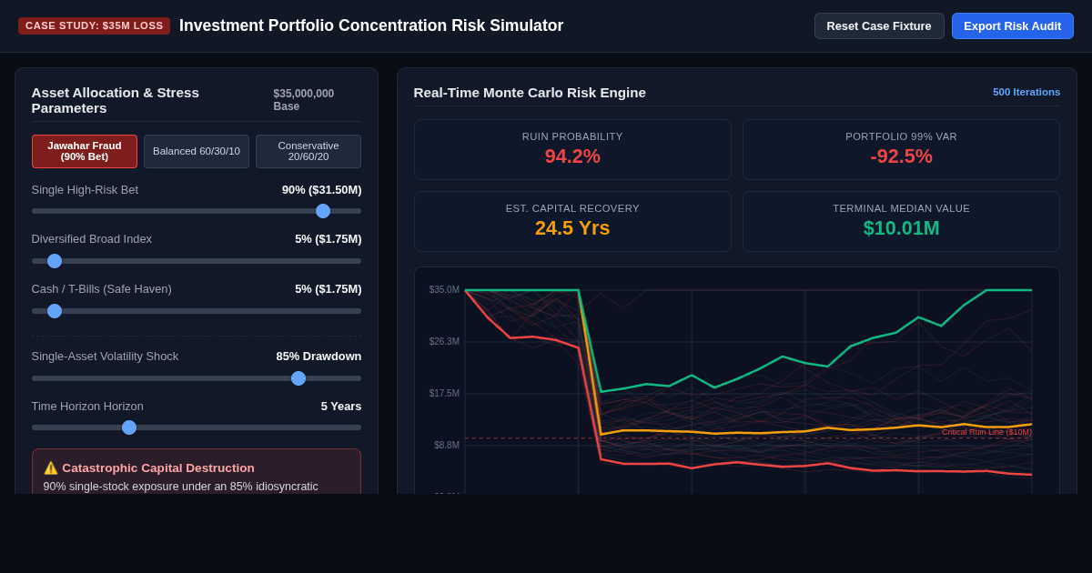Click the Reset Case Fixture button
The height and width of the screenshot is (573, 1092).
click(x=879, y=25)
